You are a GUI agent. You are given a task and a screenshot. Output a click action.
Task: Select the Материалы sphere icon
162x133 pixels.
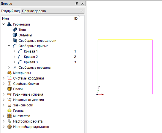pos(9,73)
